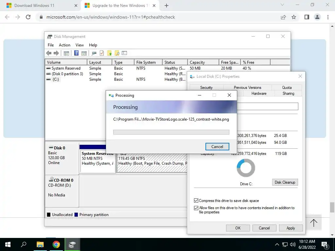
Task: Select the 119.45 GB NTFS partition block
Action: (x=152, y=163)
